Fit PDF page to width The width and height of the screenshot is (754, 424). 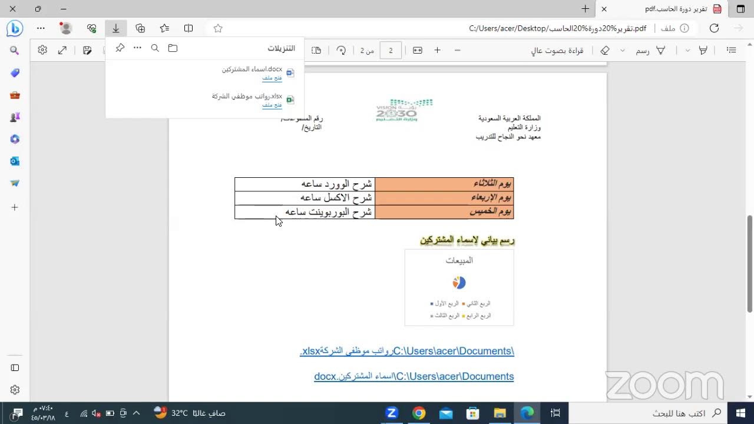418,50
